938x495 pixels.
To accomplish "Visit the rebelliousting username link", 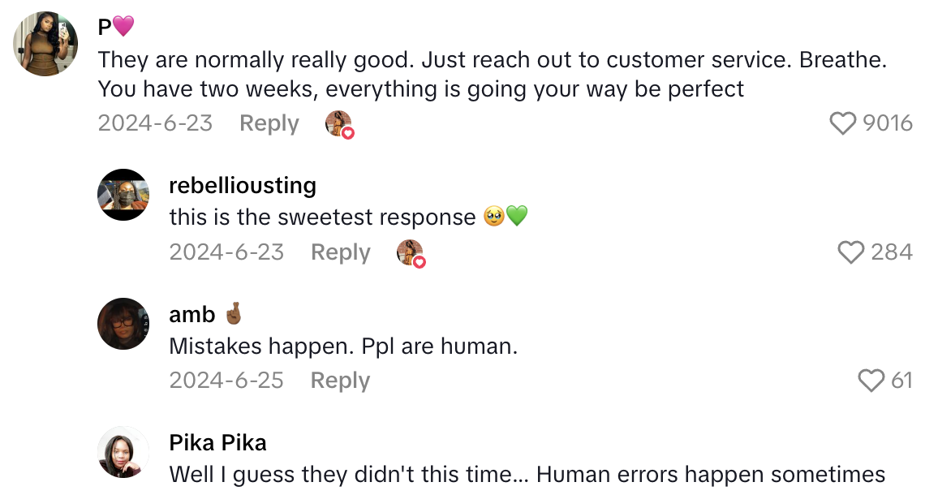I will coord(243,185).
